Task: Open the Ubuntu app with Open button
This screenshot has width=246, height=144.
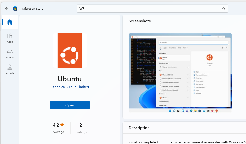Action: pos(70,105)
